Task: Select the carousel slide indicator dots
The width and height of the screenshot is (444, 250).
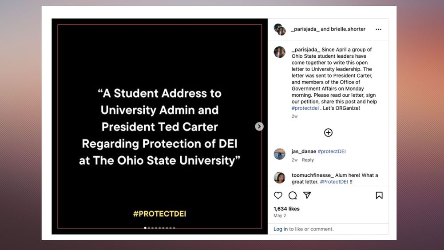Action: [160, 228]
